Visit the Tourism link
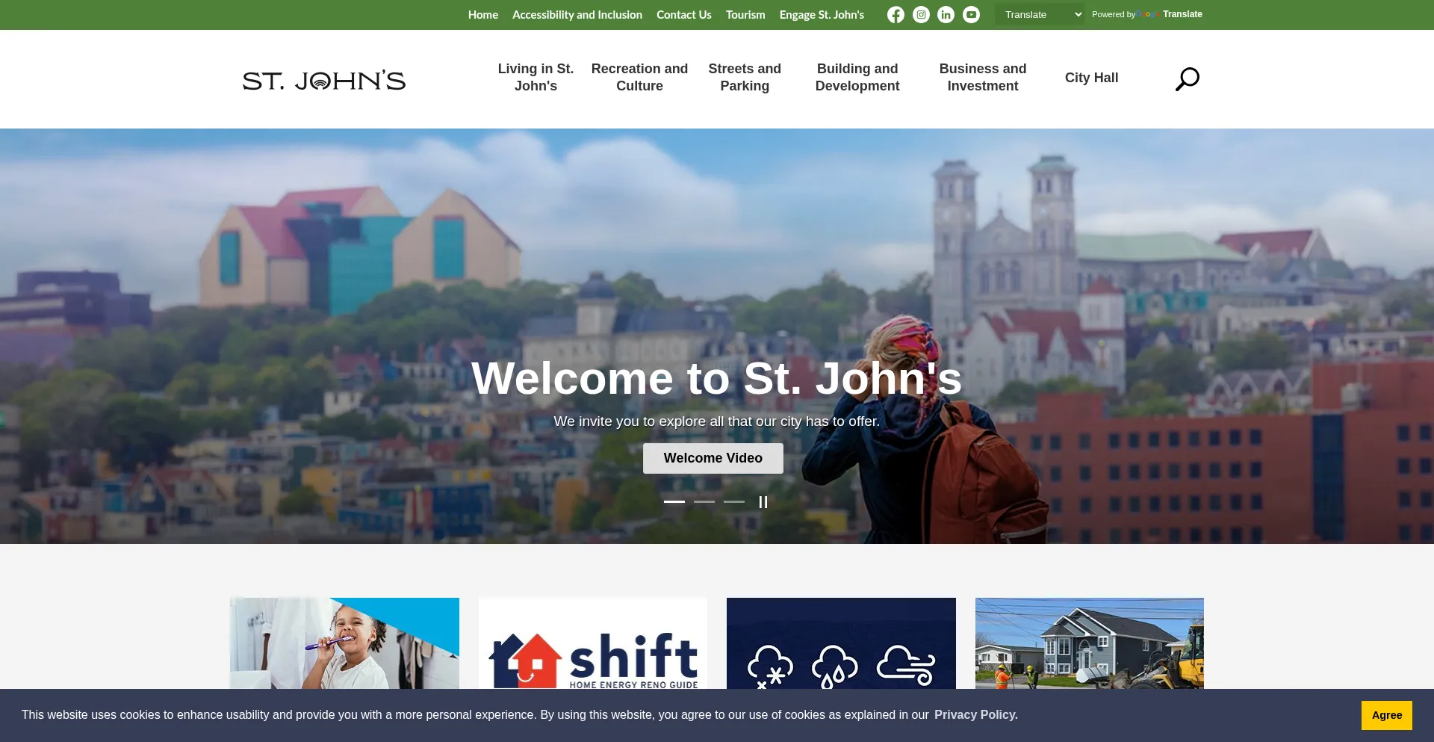This screenshot has width=1434, height=742. click(x=745, y=15)
